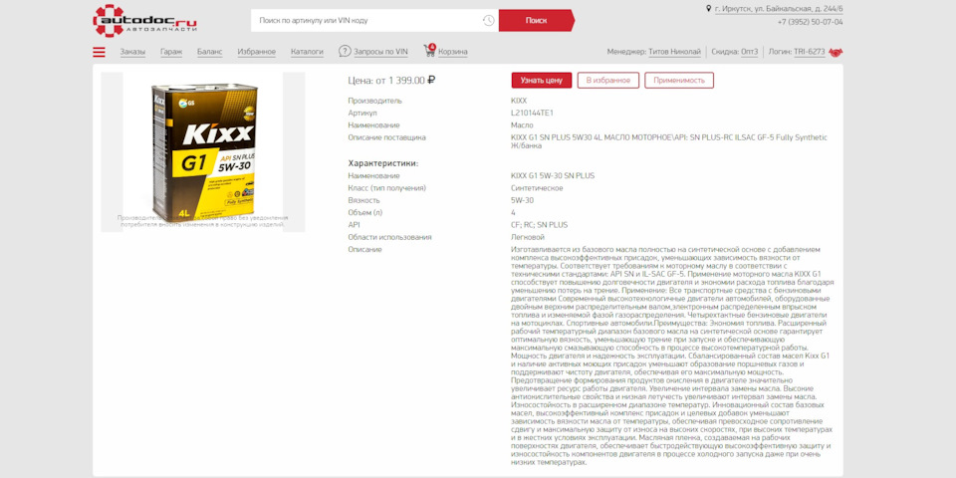Click Характеристики heading

(382, 163)
